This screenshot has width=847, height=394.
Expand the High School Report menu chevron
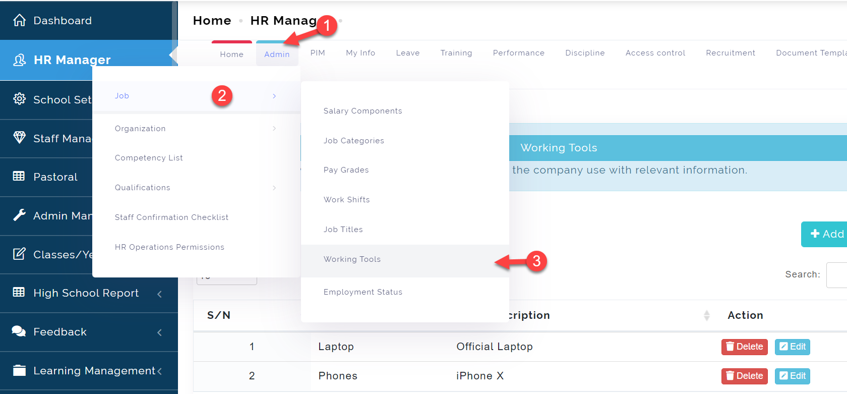(x=159, y=294)
